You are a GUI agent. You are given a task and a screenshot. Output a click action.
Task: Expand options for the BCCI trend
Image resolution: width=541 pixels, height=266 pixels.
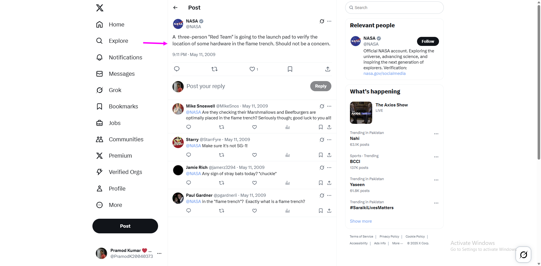[x=436, y=157]
